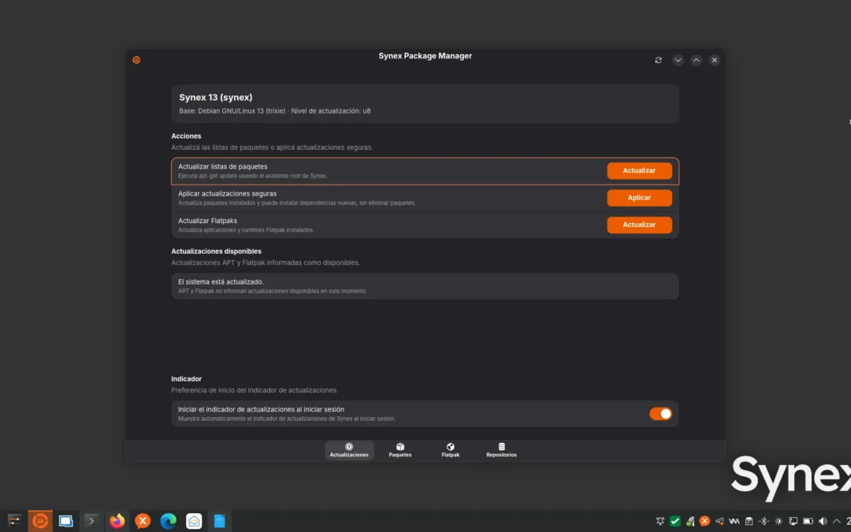This screenshot has height=532, width=851.
Task: Click the Bluetooth tray icon
Action: click(764, 521)
